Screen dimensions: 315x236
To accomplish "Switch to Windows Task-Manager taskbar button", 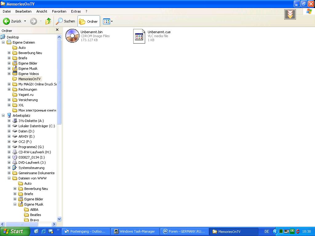I will click(x=135, y=231).
